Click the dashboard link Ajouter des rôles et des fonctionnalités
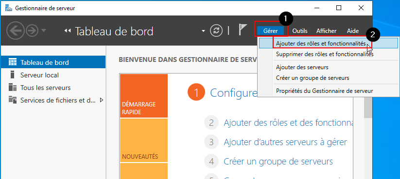400x179 pixels. point(289,123)
